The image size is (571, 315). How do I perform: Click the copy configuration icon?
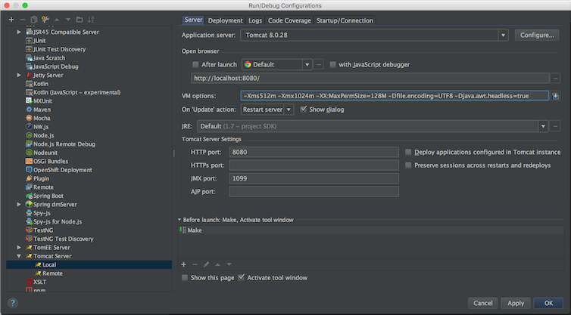[35, 19]
